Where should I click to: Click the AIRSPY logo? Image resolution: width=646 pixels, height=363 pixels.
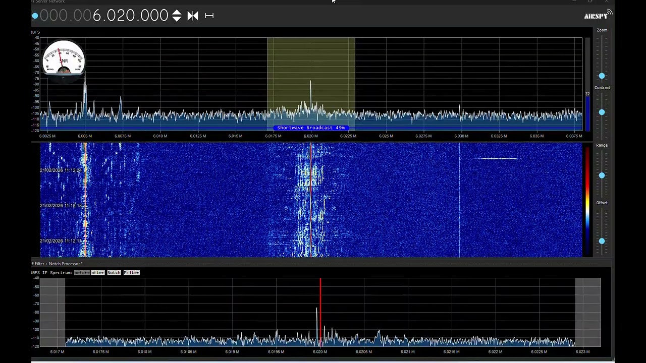pos(598,15)
